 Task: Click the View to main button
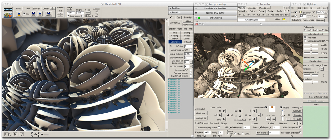pyautogui.click(x=201, y=113)
